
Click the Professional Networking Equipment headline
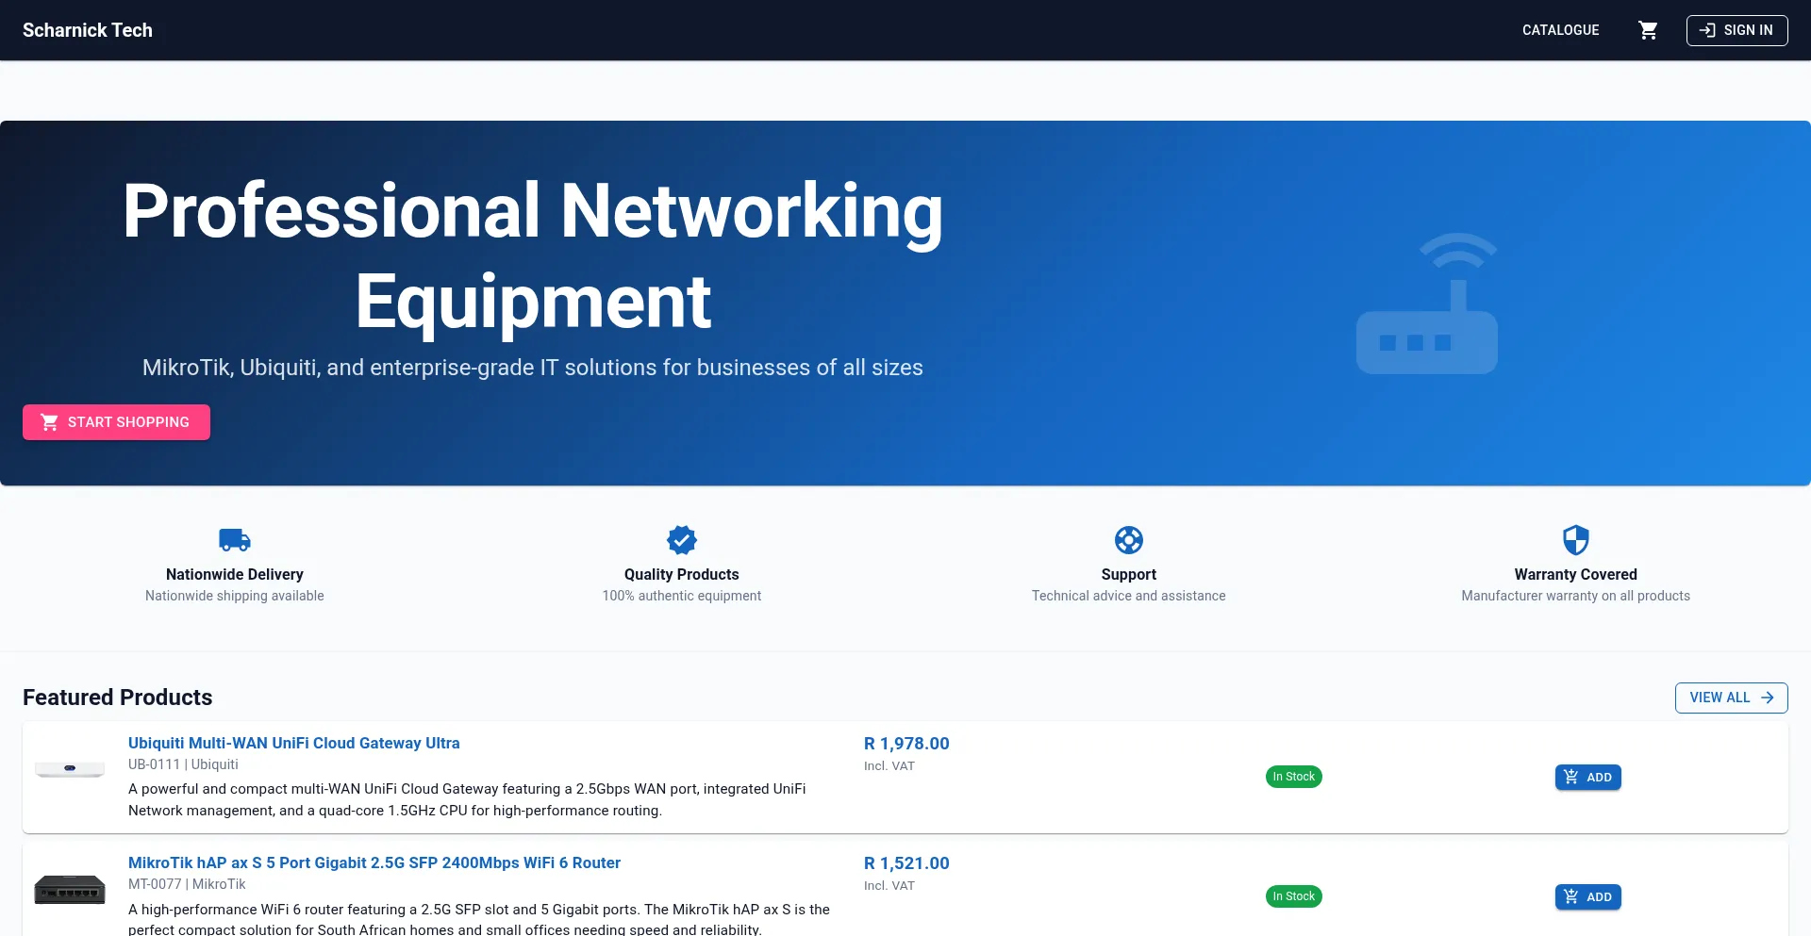coord(533,255)
